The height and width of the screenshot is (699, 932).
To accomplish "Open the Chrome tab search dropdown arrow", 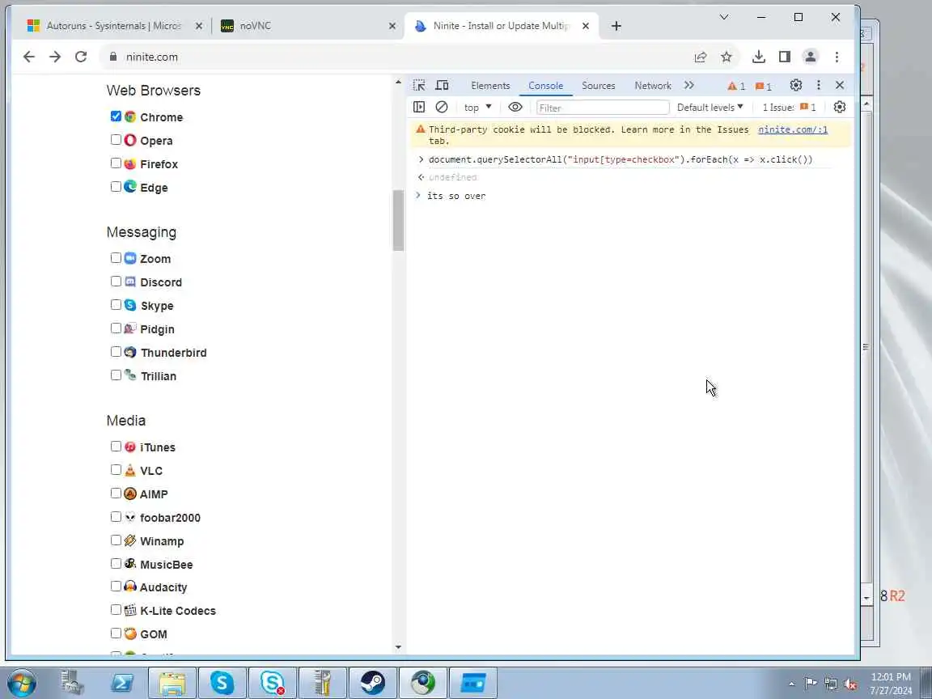I will pos(724,17).
